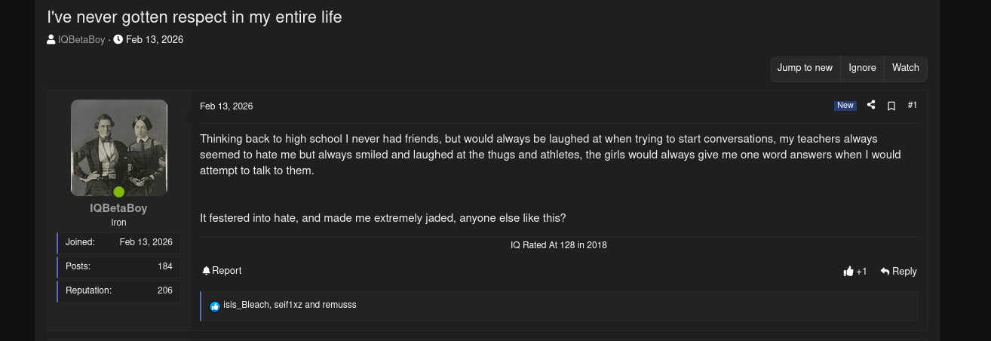Click the share icon on post #1
The width and height of the screenshot is (991, 341).
(x=871, y=106)
